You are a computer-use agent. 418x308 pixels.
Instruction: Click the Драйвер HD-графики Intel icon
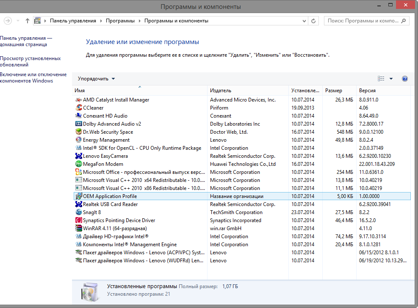(79, 236)
